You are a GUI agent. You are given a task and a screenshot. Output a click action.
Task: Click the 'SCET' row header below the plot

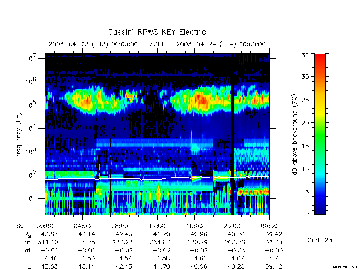click(x=23, y=226)
